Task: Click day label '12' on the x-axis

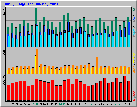Action: pos(52,104)
